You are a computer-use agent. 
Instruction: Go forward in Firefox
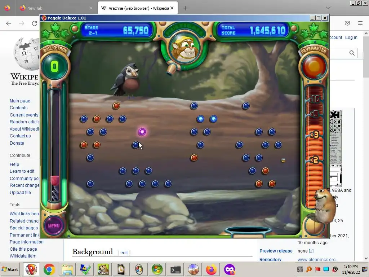(x=22, y=23)
